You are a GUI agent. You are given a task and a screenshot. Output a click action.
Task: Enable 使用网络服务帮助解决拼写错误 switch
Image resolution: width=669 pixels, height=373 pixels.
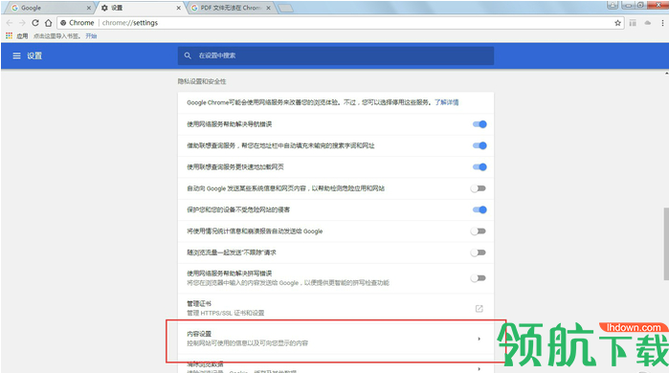pyautogui.click(x=479, y=278)
